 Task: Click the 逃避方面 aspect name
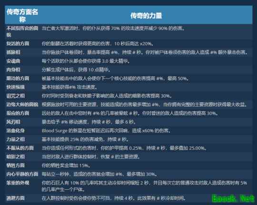coord(16,198)
